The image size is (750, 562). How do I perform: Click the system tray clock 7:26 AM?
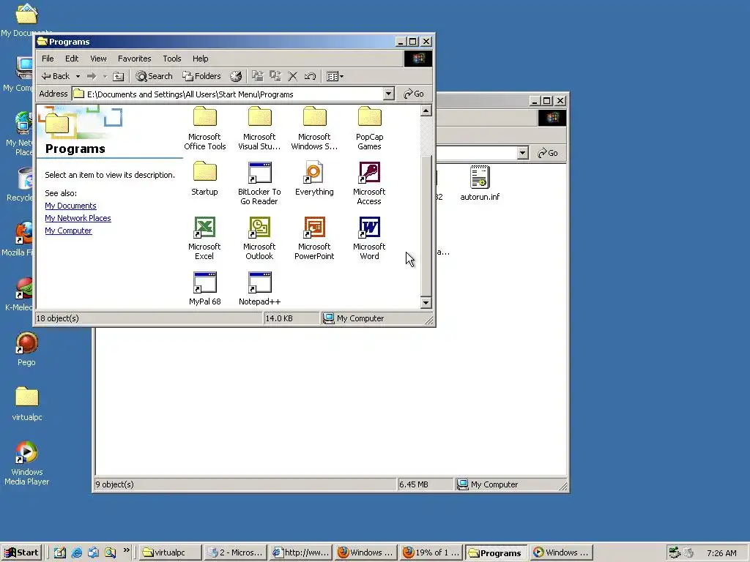coord(721,553)
